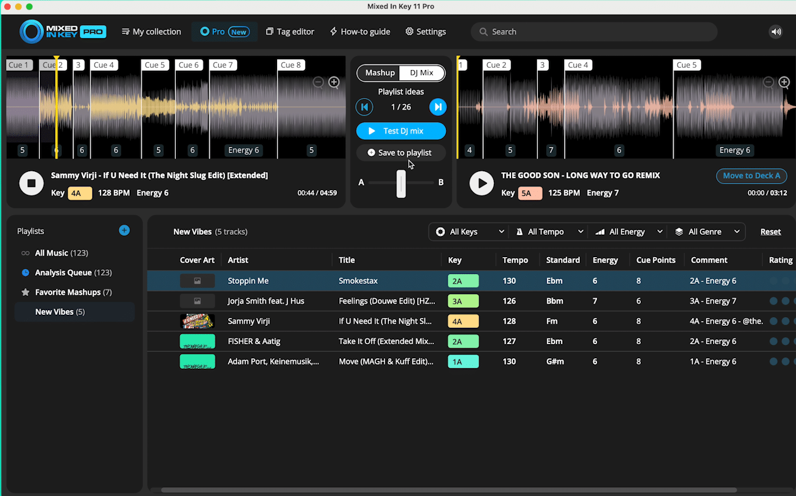Add a new playlist with plus icon
796x496 pixels.
124,230
